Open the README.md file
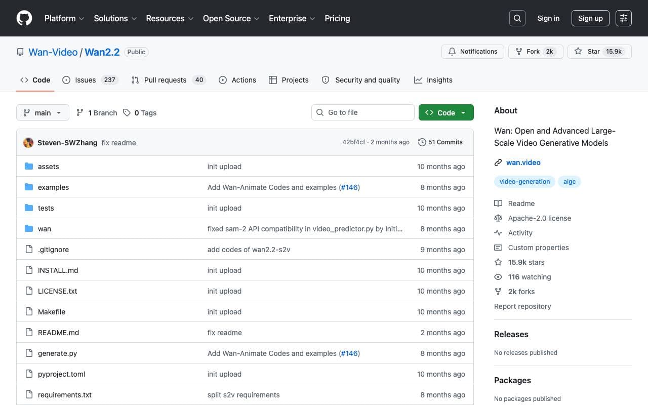This screenshot has height=405, width=648. (58, 333)
